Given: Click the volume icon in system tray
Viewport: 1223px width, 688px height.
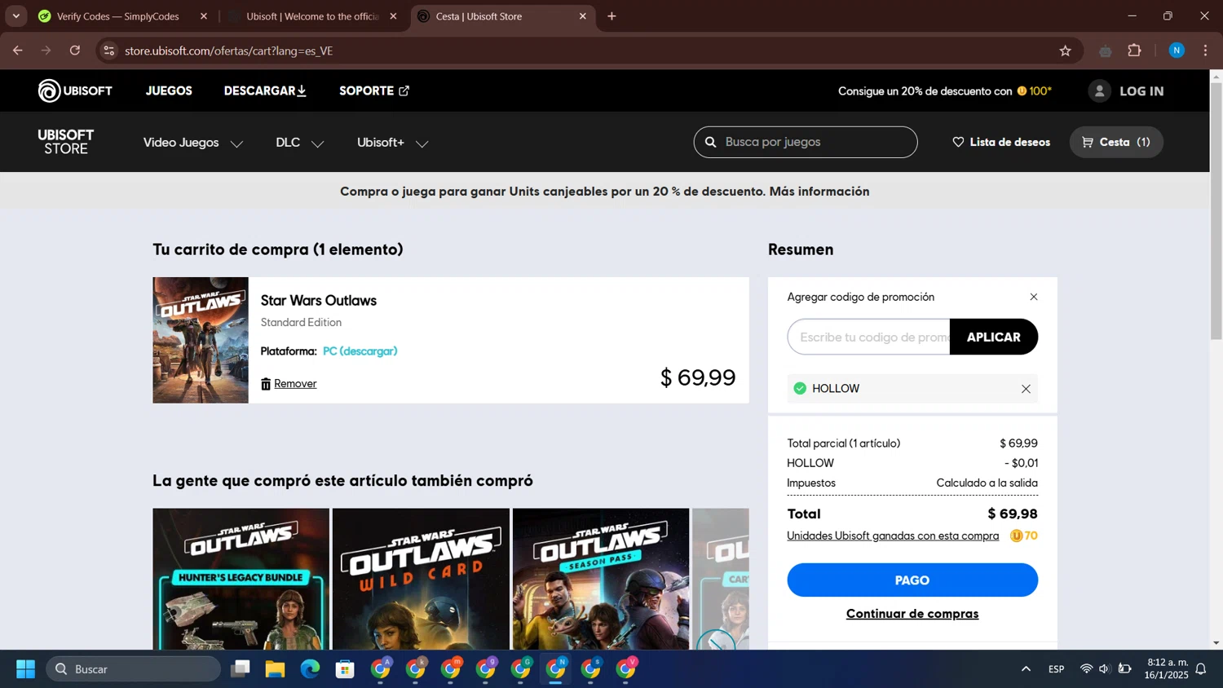Looking at the screenshot, I should click(1104, 669).
